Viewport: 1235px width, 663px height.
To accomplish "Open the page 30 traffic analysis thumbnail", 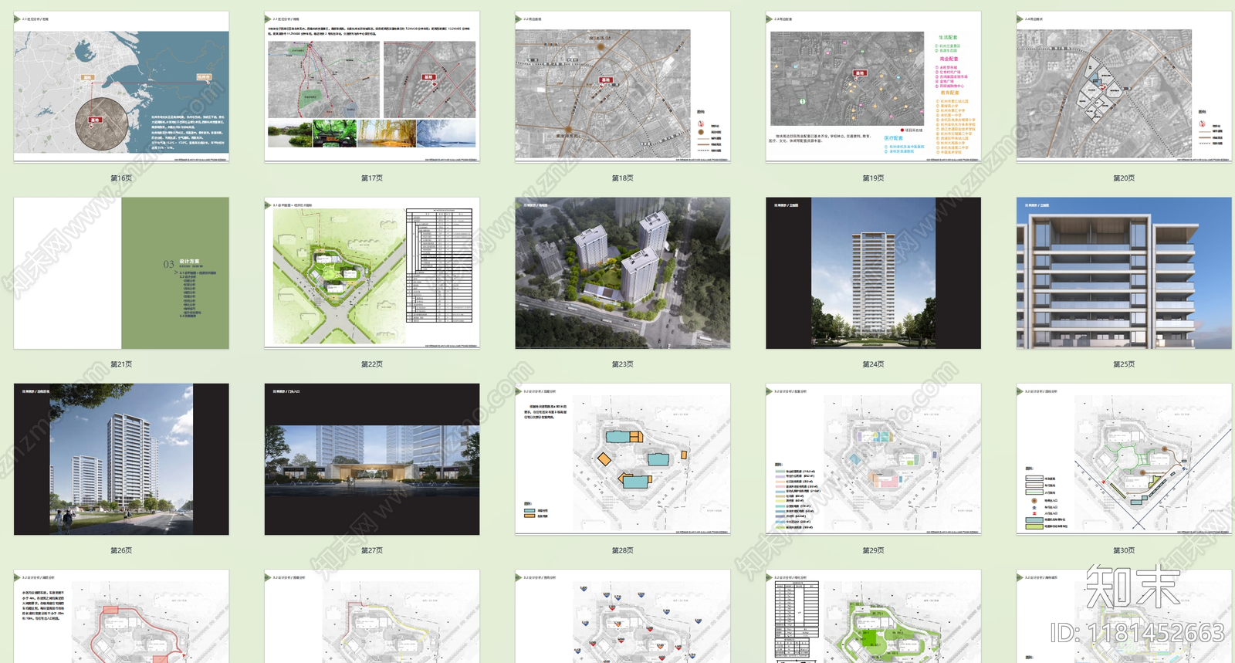I will click(1124, 459).
